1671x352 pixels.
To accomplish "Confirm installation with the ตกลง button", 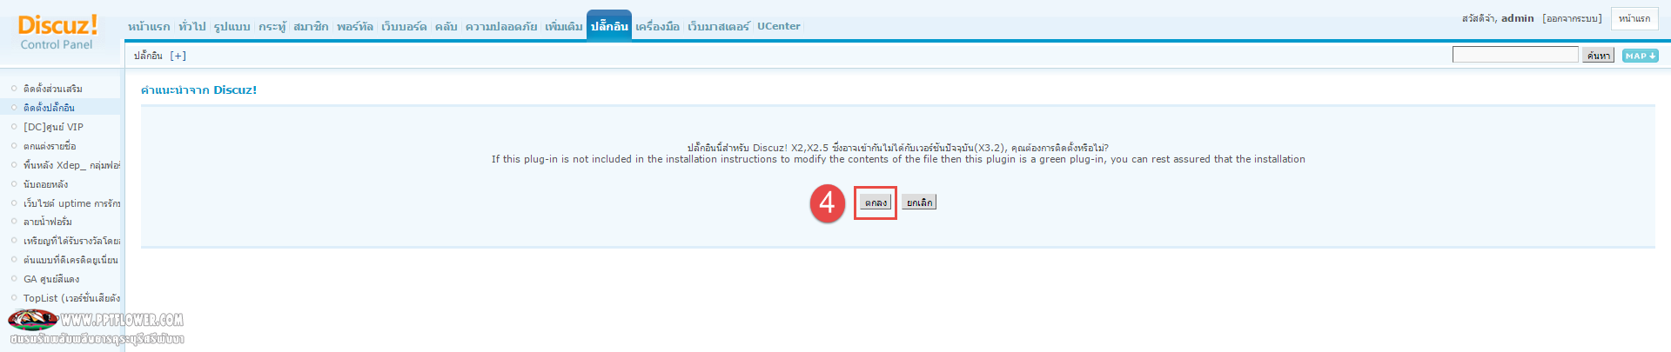I will coord(876,203).
